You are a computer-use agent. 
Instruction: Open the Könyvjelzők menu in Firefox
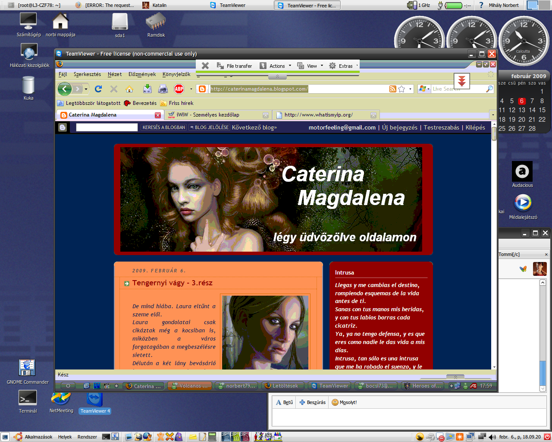176,74
